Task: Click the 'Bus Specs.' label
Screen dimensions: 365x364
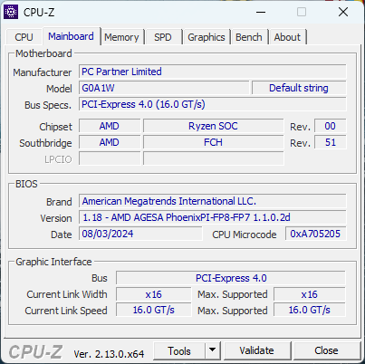Action: 48,105
